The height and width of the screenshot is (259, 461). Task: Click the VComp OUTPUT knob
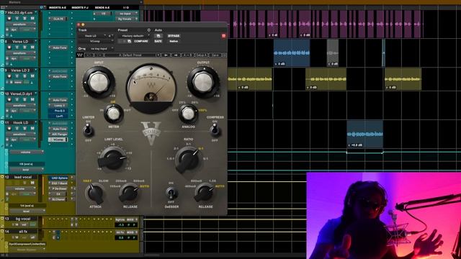[203, 82]
